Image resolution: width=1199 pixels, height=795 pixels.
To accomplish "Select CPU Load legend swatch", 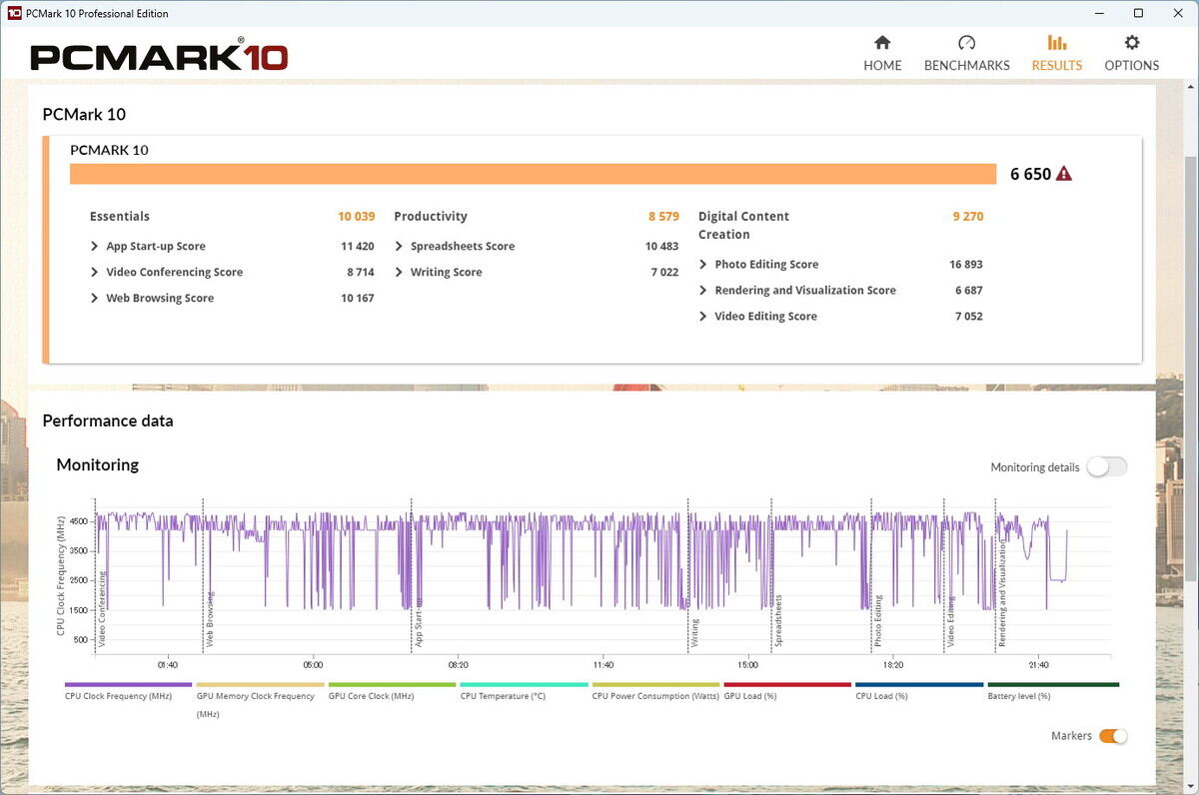I will pyautogui.click(x=919, y=685).
